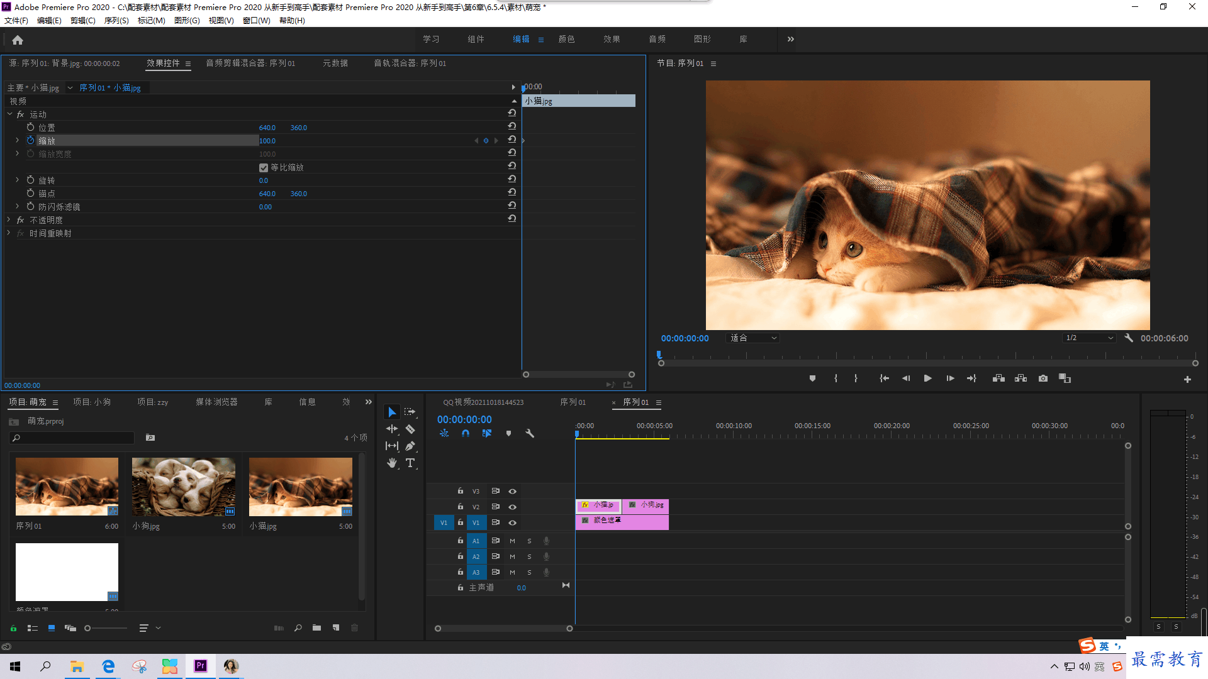Toggle V1 track visibility eye
Viewport: 1208px width, 679px height.
click(x=512, y=522)
